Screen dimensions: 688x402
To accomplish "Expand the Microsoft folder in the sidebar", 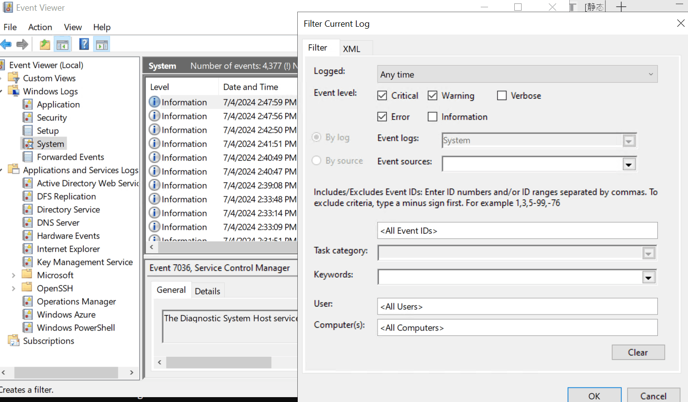I will click(14, 275).
